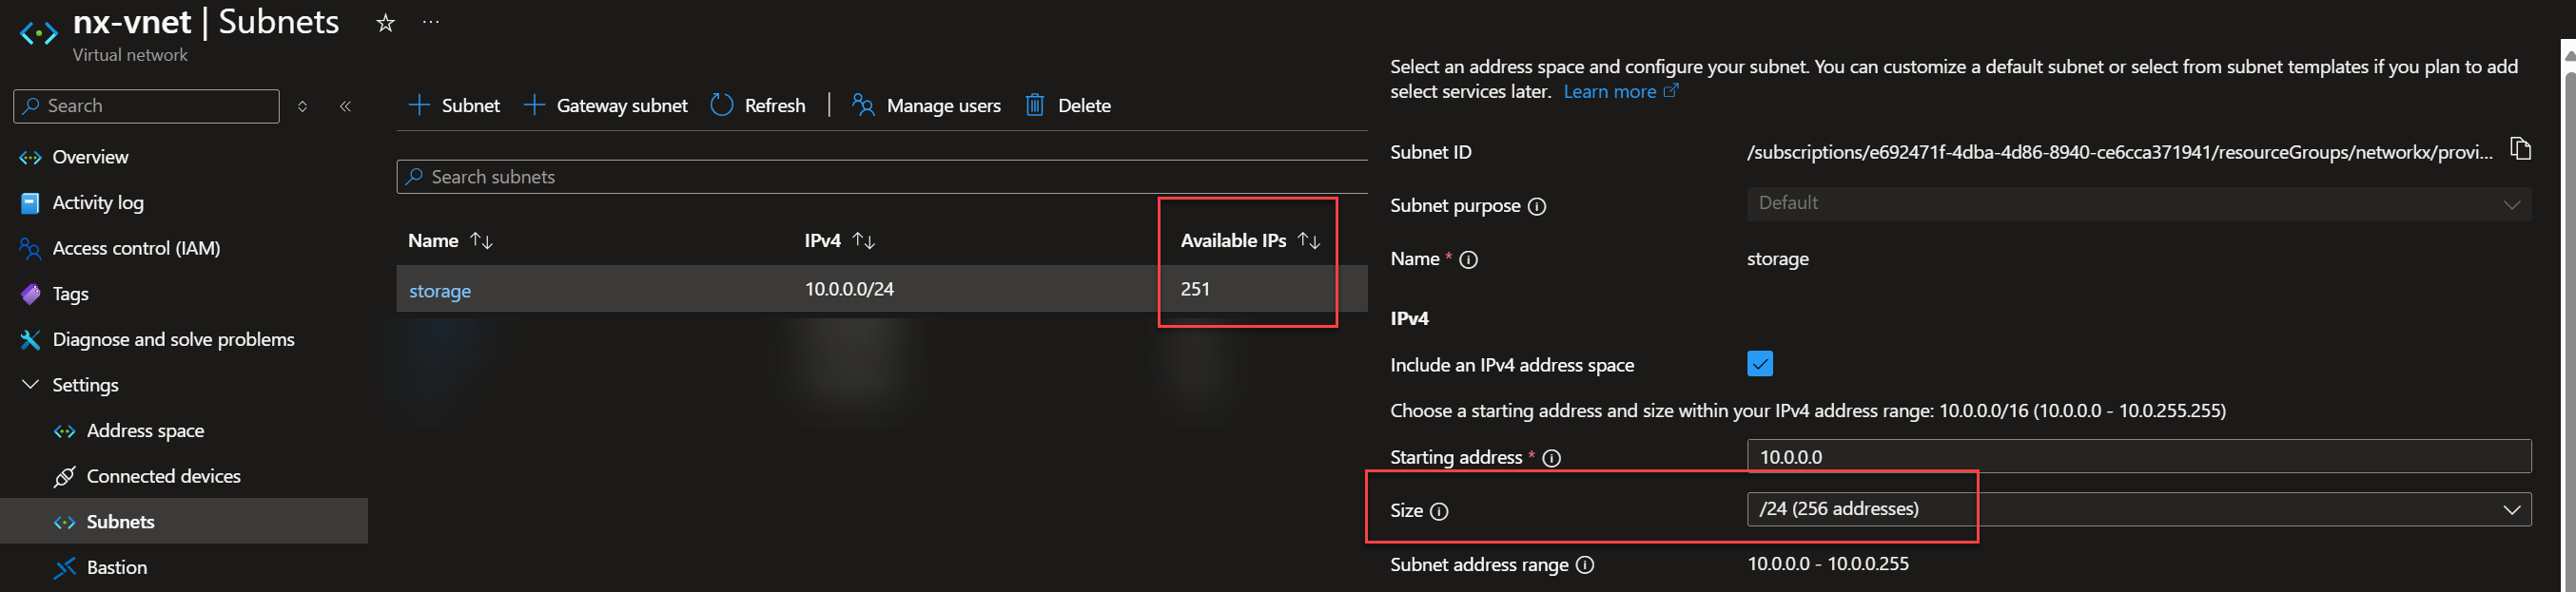Viewport: 2576px width, 592px height.
Task: Show info tooltip for Subnet purpose
Action: tap(1537, 206)
